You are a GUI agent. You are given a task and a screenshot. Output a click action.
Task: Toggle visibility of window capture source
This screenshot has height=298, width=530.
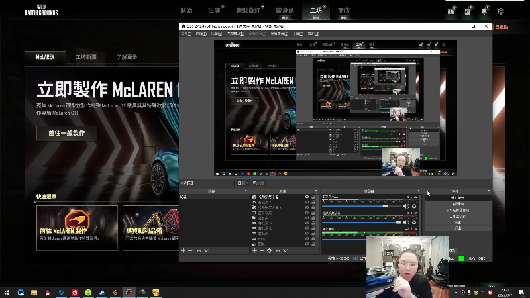pos(307,213)
